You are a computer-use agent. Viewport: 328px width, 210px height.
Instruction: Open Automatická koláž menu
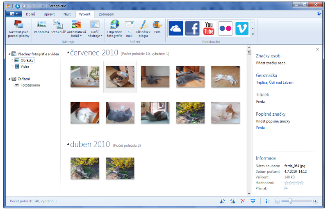pos(76,29)
